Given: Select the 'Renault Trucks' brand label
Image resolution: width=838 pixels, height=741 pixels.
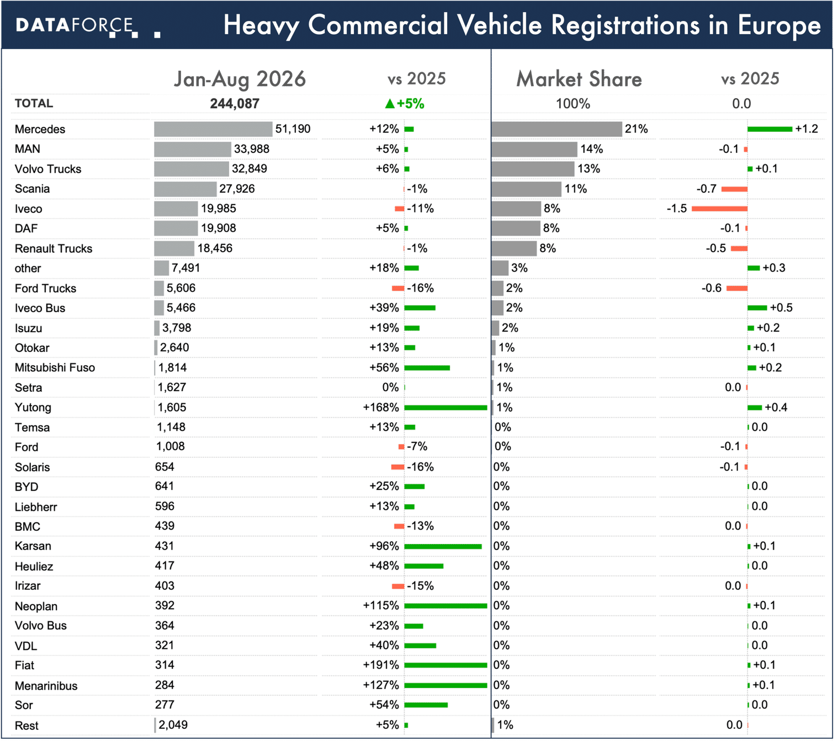Looking at the screenshot, I should coord(54,248).
